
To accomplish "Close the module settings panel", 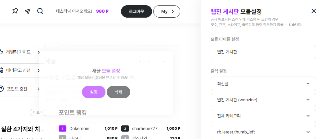I will (314, 11).
